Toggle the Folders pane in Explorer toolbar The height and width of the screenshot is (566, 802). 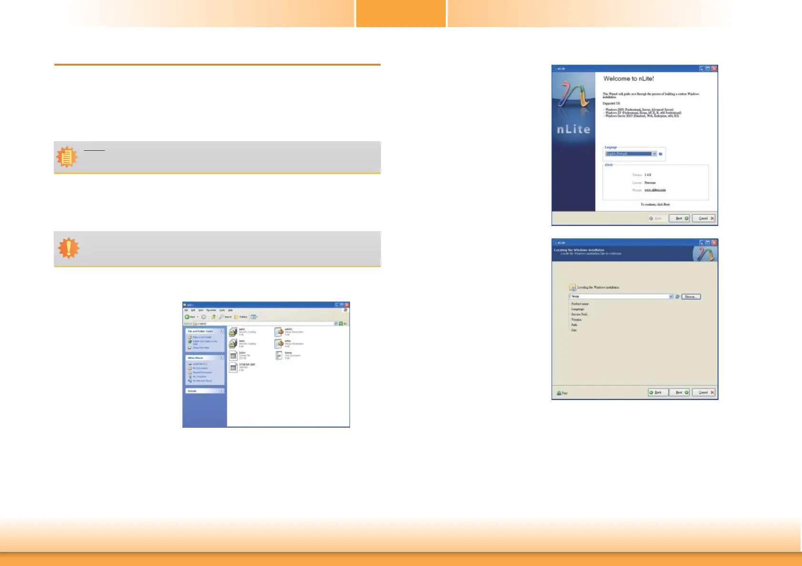coord(241,317)
